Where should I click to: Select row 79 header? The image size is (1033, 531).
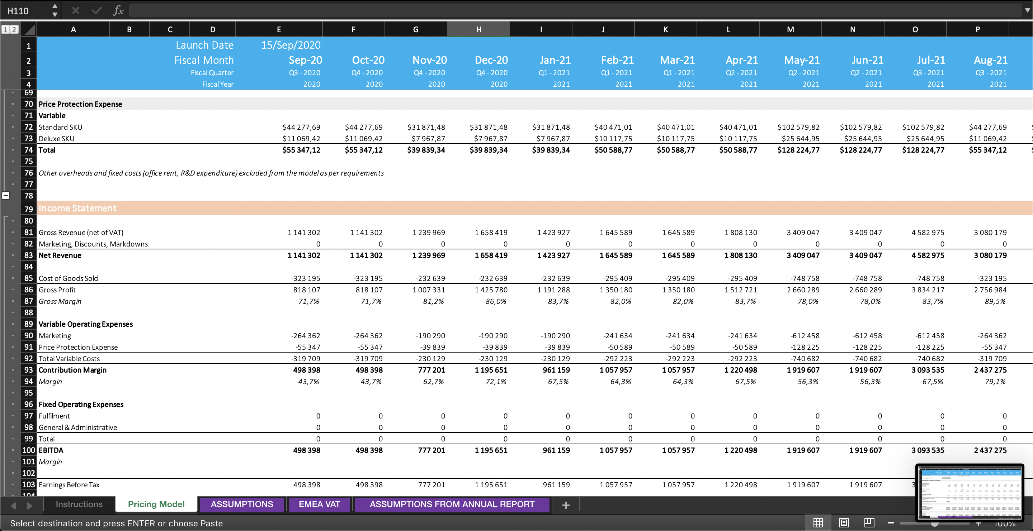click(x=28, y=209)
